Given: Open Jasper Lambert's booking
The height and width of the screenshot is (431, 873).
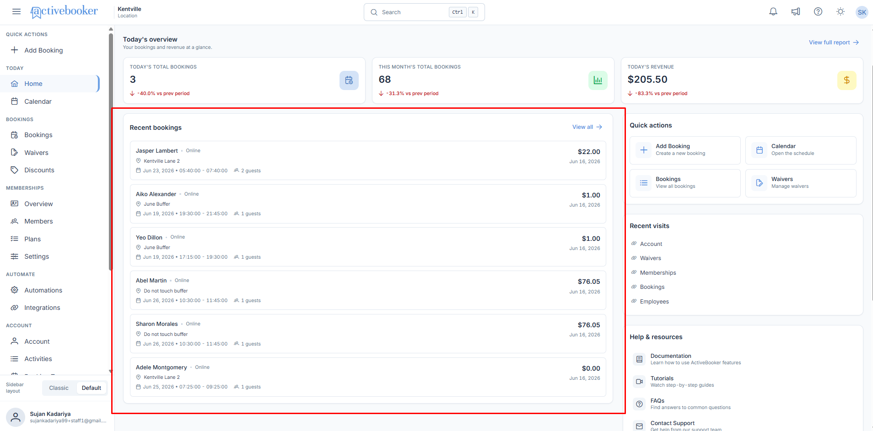Looking at the screenshot, I should coord(368,160).
